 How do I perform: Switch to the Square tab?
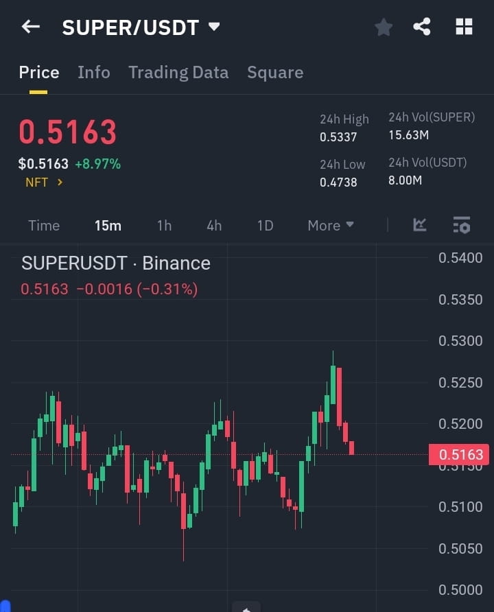pyautogui.click(x=275, y=72)
